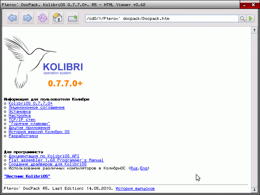Open the Установка link

(x=20, y=111)
